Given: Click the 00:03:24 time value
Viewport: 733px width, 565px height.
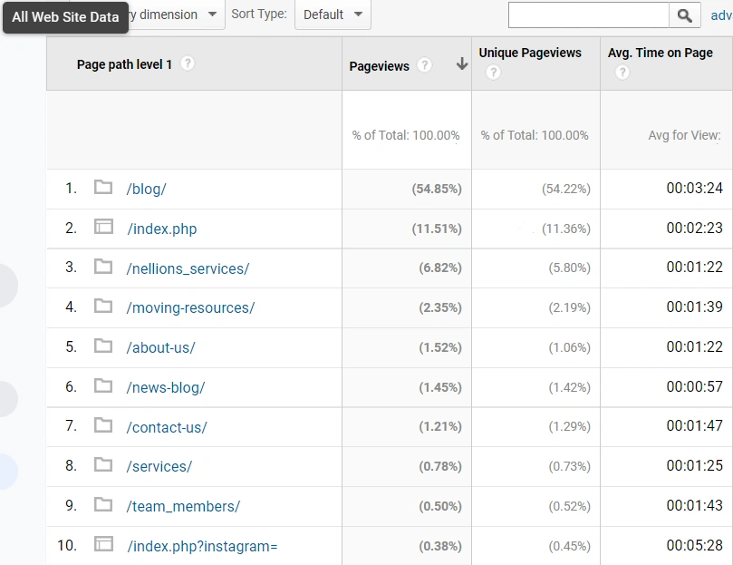Looking at the screenshot, I should coord(695,188).
